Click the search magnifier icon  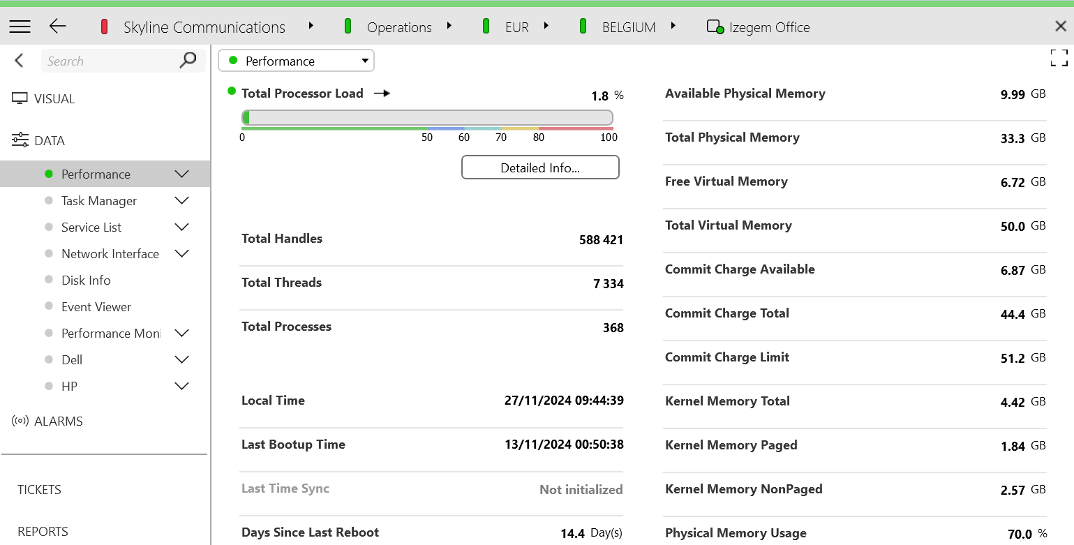[x=188, y=61]
